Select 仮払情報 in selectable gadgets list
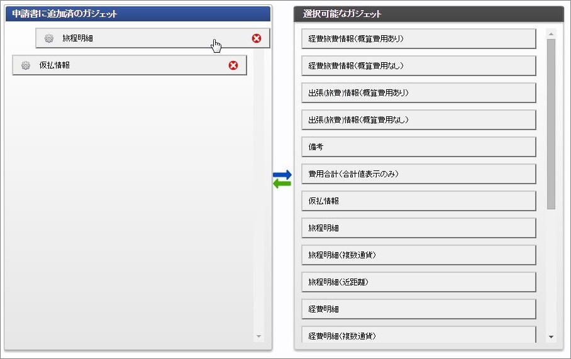Image resolution: width=571 pixels, height=359 pixels. click(419, 201)
